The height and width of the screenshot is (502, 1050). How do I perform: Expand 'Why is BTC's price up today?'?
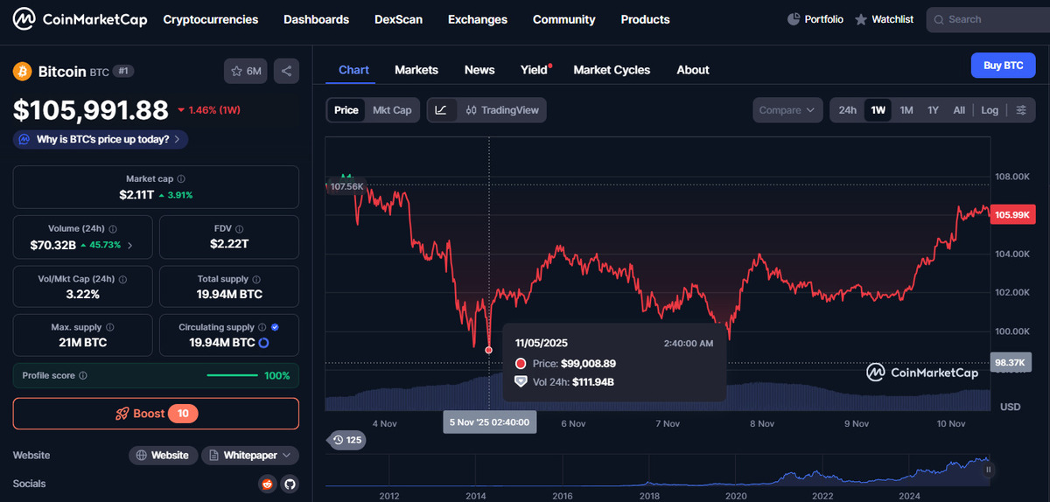click(x=101, y=139)
